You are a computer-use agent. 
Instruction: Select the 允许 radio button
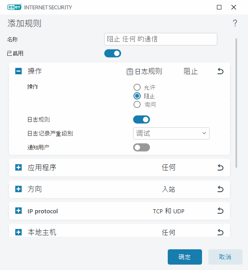click(137, 87)
